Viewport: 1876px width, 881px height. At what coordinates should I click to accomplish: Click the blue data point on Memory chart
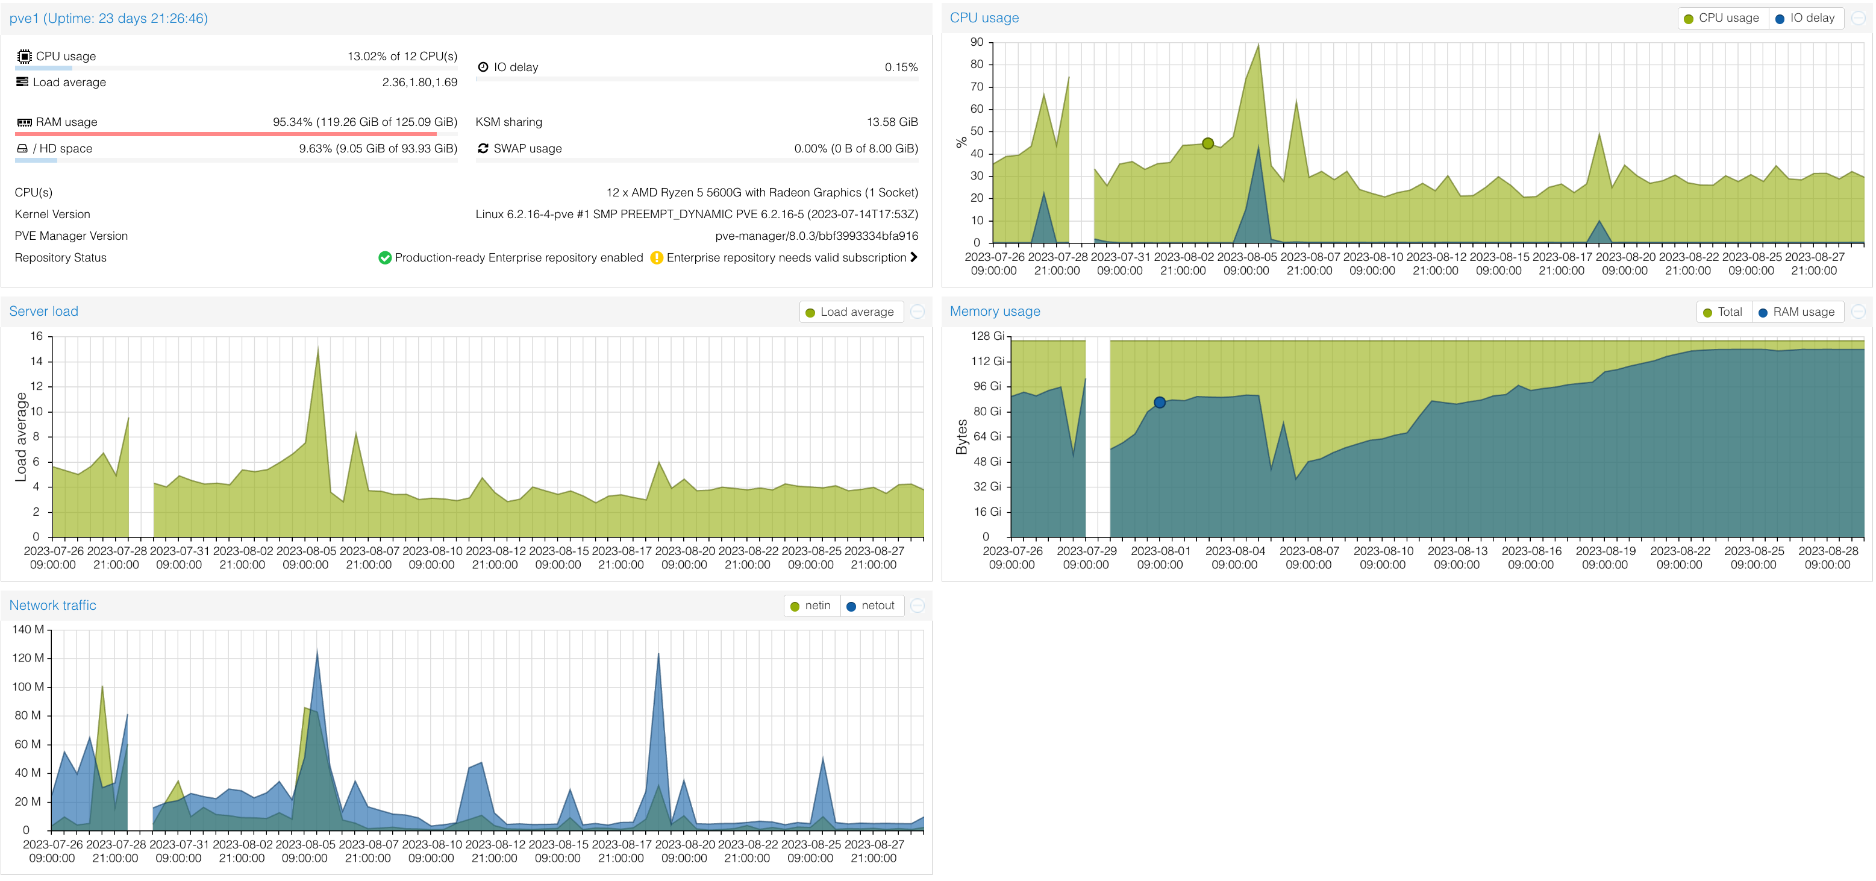click(x=1159, y=403)
